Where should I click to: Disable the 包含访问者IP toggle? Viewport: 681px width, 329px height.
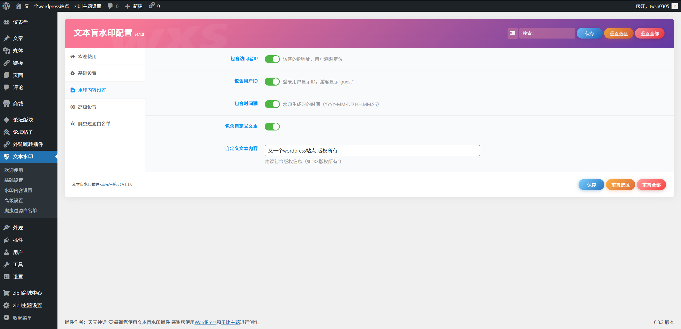[272, 59]
